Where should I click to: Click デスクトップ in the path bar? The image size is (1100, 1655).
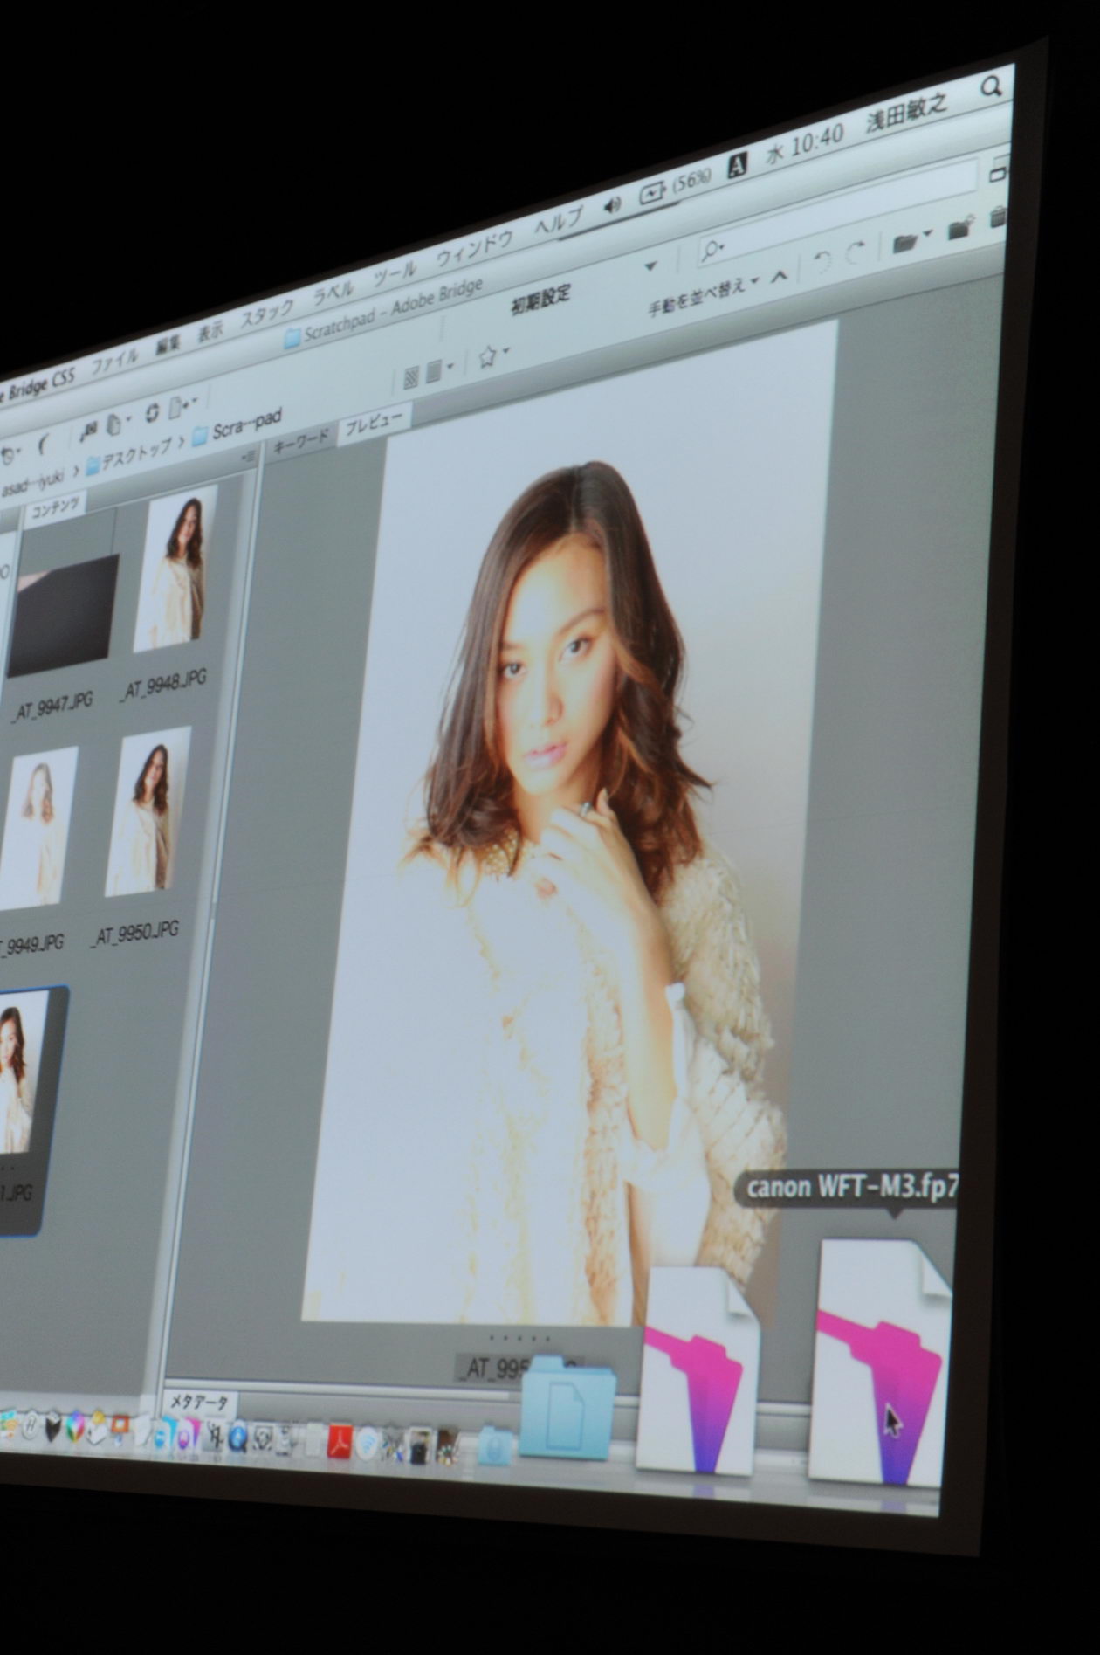coord(130,453)
